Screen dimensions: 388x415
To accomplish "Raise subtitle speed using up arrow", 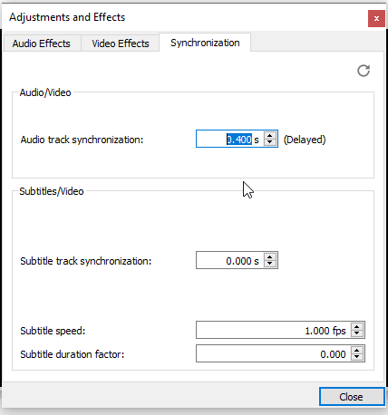I will [x=357, y=326].
